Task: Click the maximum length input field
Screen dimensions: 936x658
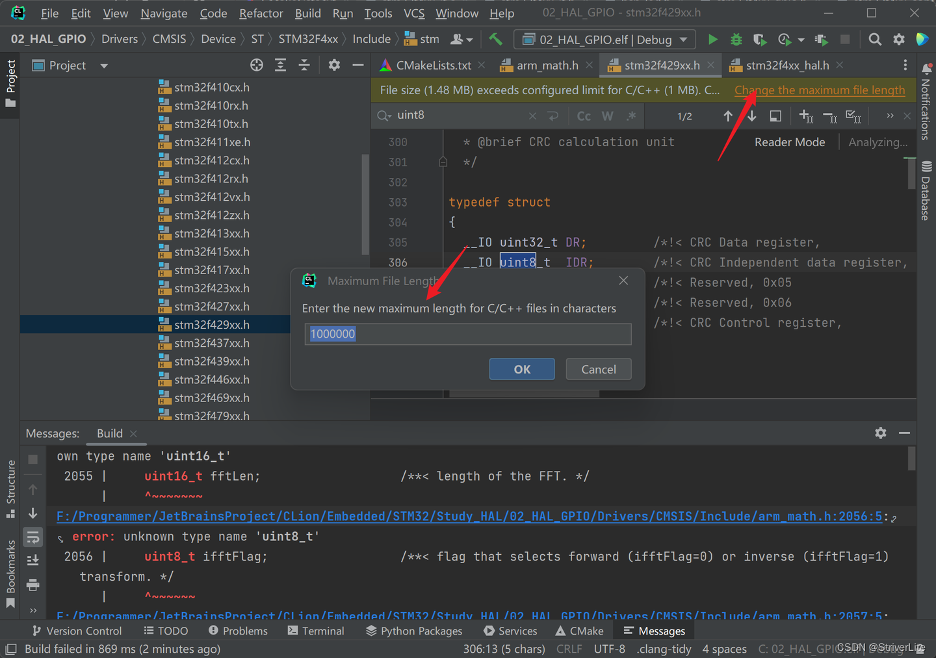Action: 468,334
